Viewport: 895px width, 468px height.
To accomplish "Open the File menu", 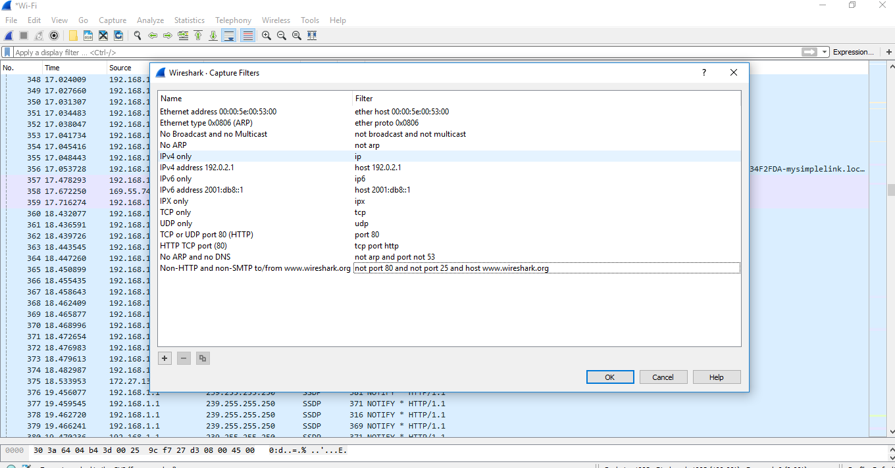I will [11, 20].
